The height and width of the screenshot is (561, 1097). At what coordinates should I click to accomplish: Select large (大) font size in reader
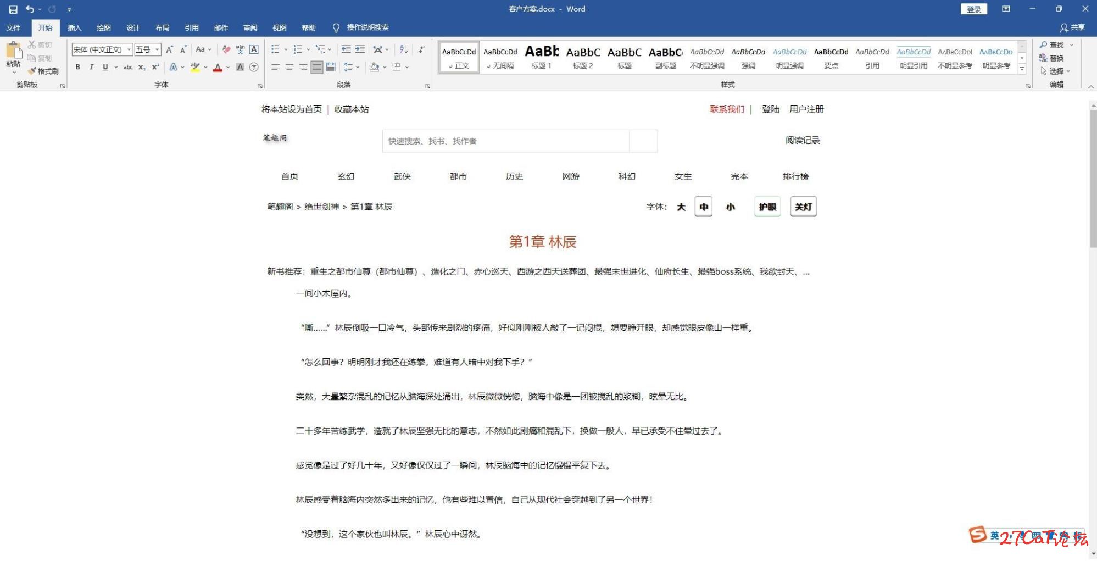pos(681,207)
